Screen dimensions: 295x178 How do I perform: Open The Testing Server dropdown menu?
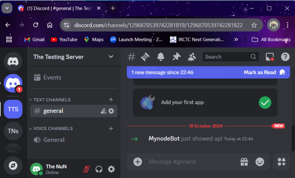click(x=111, y=57)
